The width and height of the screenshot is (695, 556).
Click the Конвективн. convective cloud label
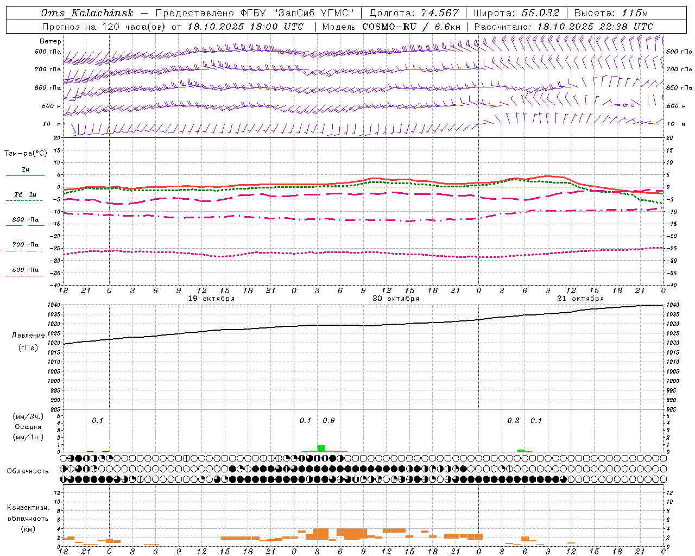tap(28, 508)
